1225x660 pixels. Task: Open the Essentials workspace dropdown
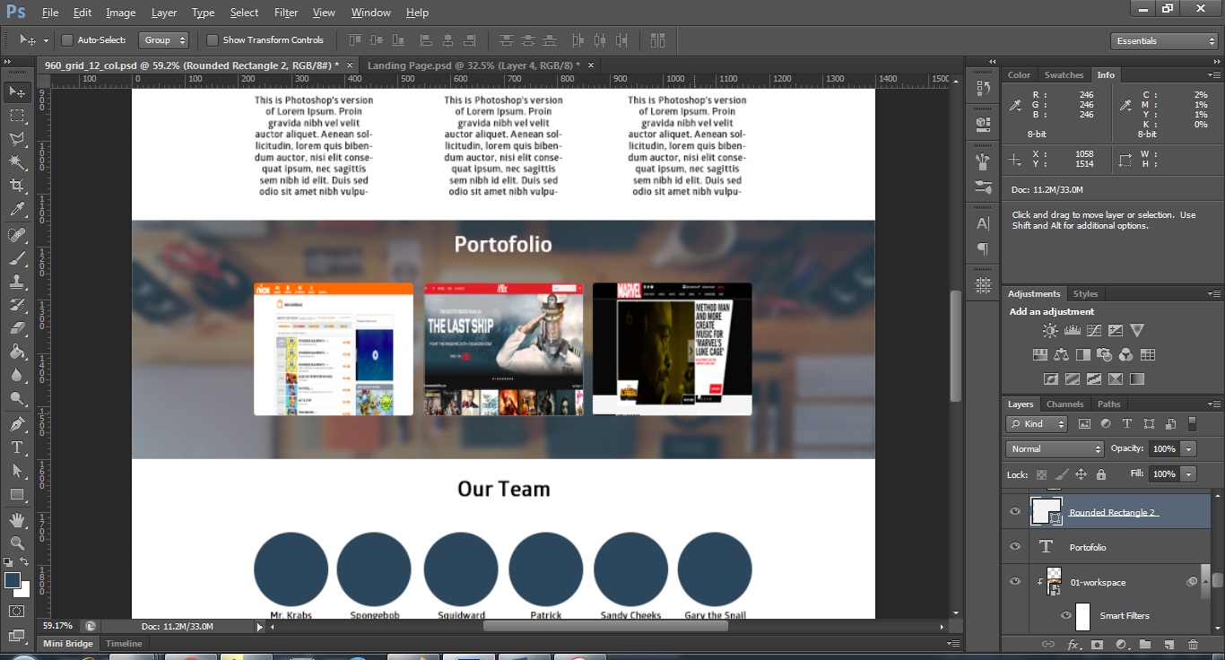(x=1163, y=40)
